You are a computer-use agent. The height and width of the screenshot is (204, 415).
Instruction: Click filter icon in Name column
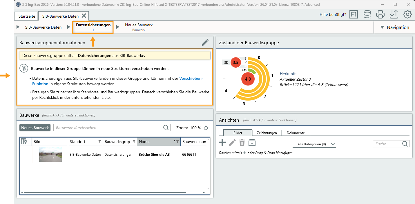tap(177, 142)
